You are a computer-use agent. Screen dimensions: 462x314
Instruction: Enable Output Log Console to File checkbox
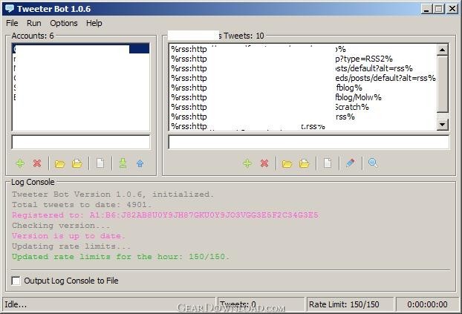tap(16, 281)
